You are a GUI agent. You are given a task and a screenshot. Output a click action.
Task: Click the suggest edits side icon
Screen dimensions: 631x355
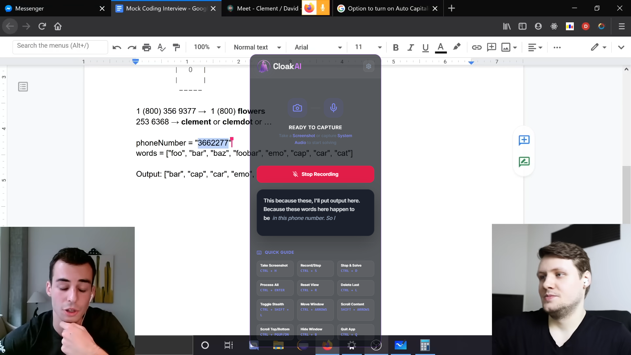point(524,162)
